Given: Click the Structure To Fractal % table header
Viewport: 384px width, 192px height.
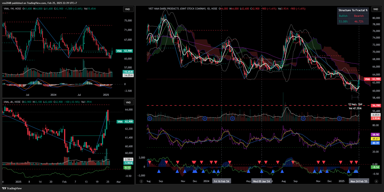Looking at the screenshot, I should [x=353, y=10].
